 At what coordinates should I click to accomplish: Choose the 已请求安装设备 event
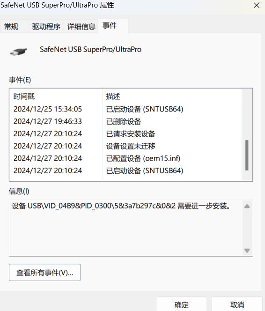point(125,133)
